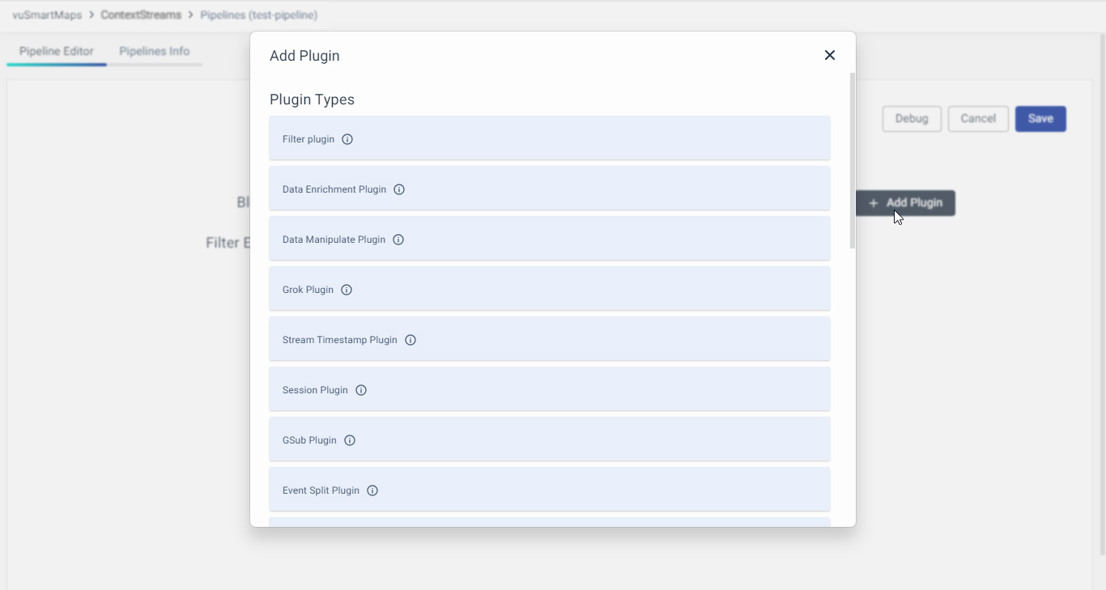Image resolution: width=1106 pixels, height=590 pixels.
Task: Click the Cancel button
Action: pos(977,119)
